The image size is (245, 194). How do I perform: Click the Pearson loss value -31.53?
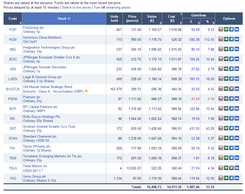click(195, 99)
